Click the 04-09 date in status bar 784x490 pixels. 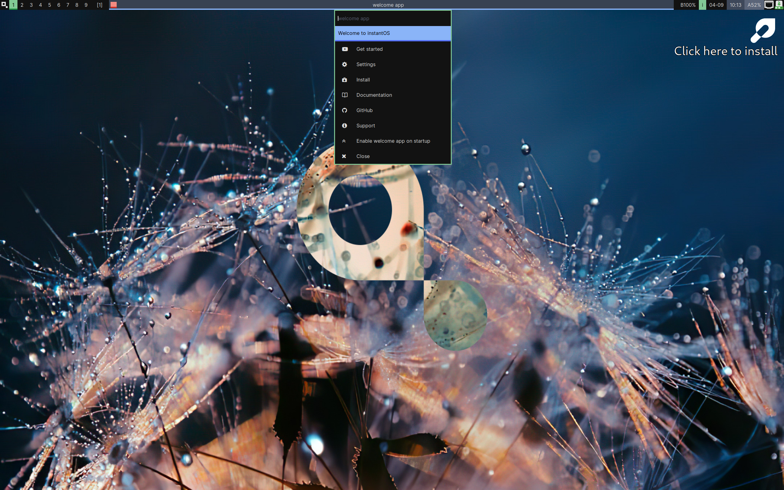tap(716, 5)
